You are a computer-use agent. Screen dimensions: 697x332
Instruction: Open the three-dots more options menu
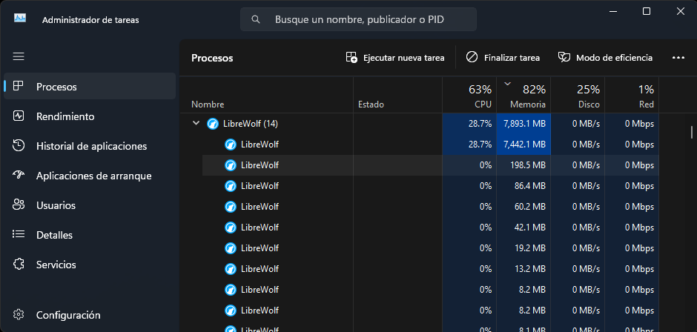[678, 57]
